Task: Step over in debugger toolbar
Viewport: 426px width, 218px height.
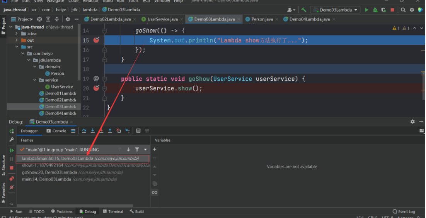Action: (x=84, y=131)
